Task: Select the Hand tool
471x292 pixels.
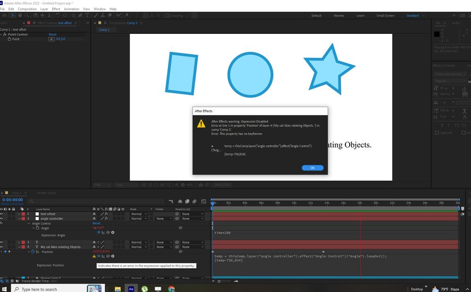Action: 20,15
